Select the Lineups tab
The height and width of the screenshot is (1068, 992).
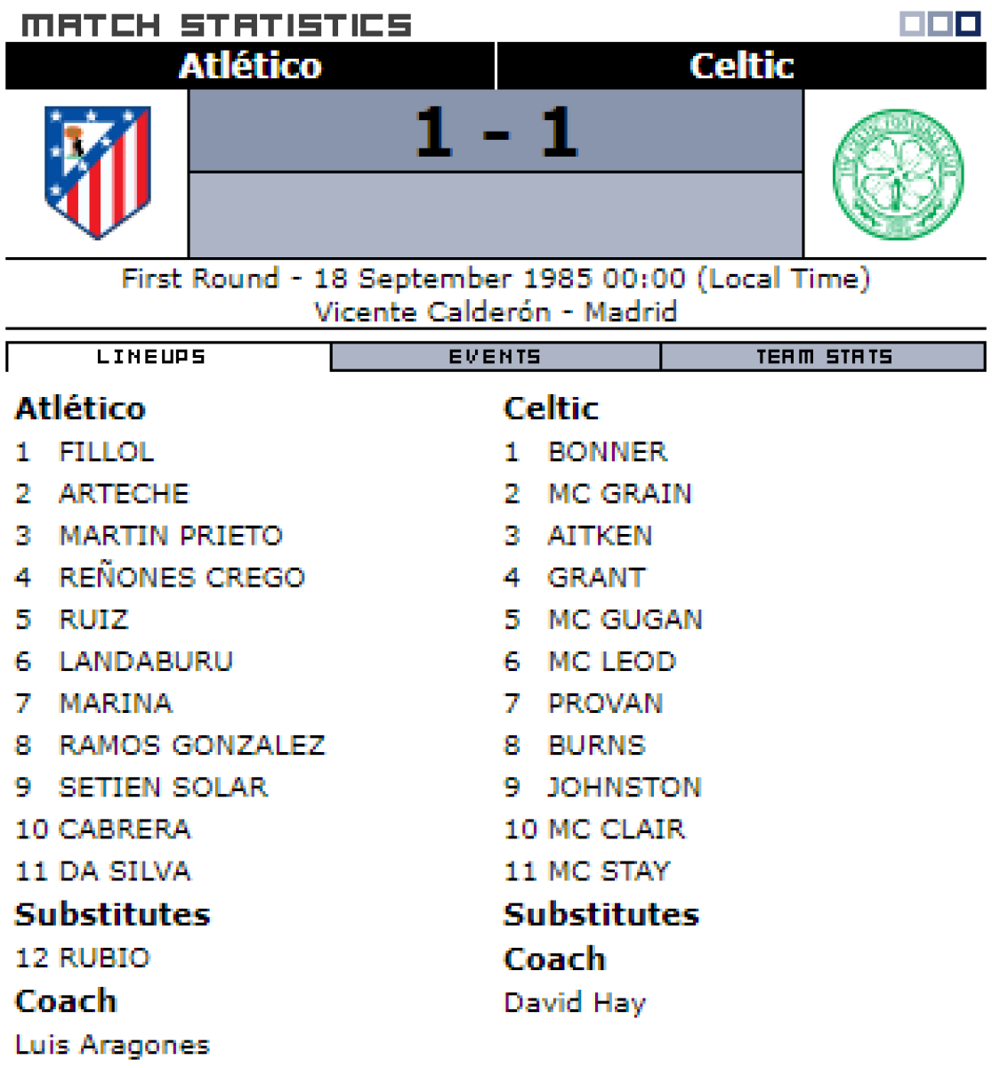click(151, 357)
